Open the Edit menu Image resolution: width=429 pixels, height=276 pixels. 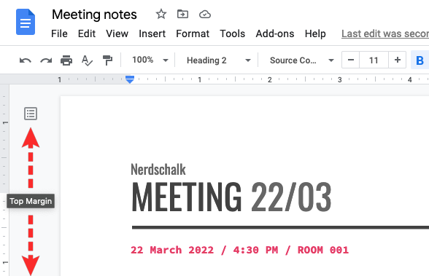tap(87, 33)
